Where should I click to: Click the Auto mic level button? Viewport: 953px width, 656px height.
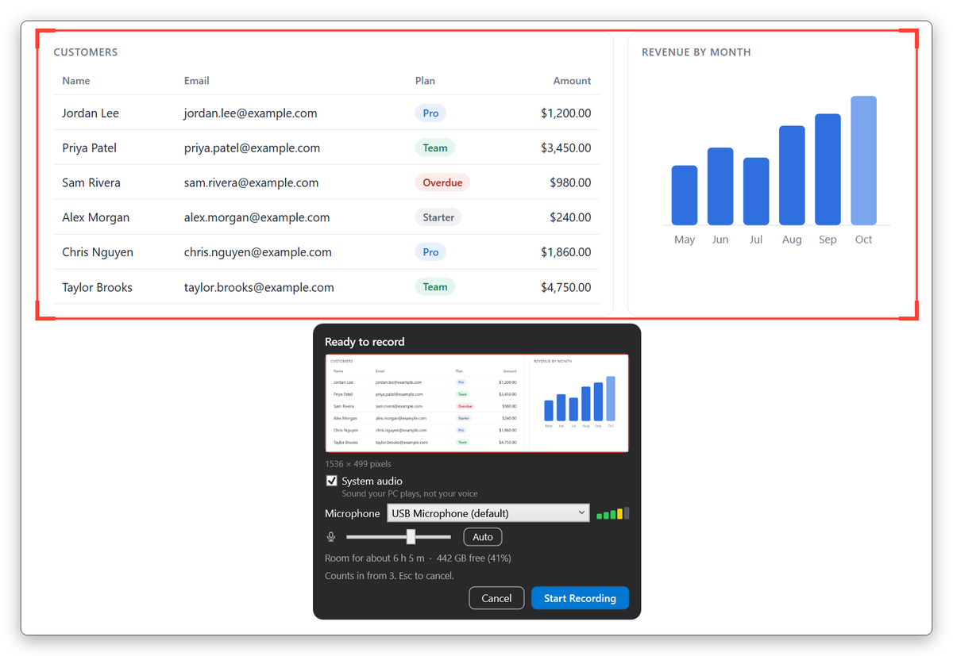483,537
